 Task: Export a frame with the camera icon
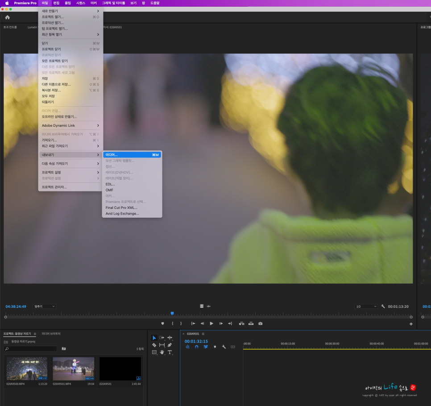[261, 323]
